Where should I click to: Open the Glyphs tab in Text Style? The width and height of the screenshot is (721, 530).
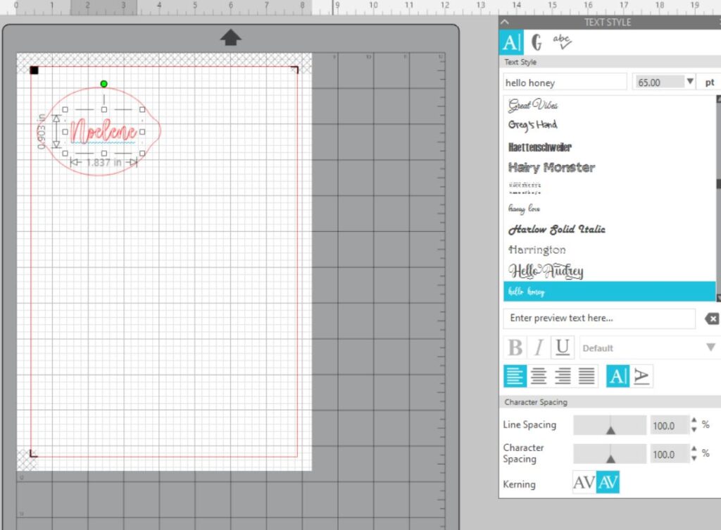click(x=537, y=43)
